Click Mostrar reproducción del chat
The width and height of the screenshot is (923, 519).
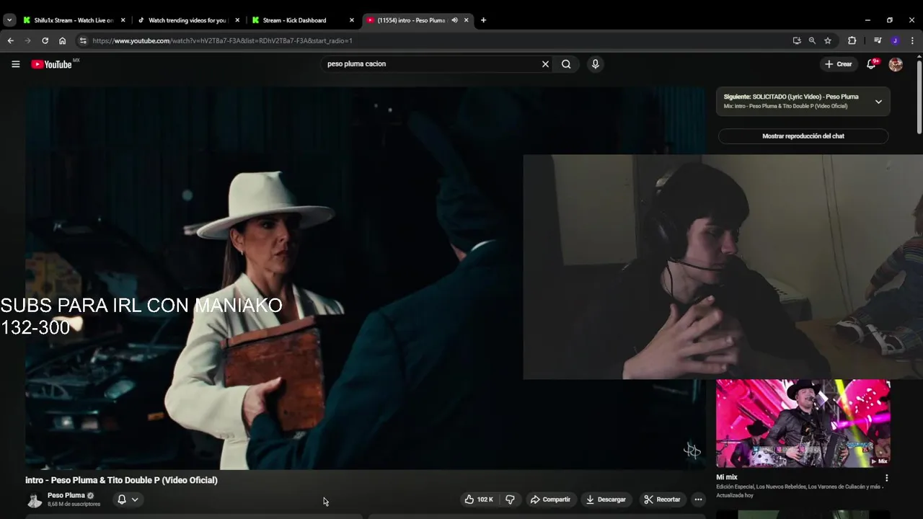point(803,136)
